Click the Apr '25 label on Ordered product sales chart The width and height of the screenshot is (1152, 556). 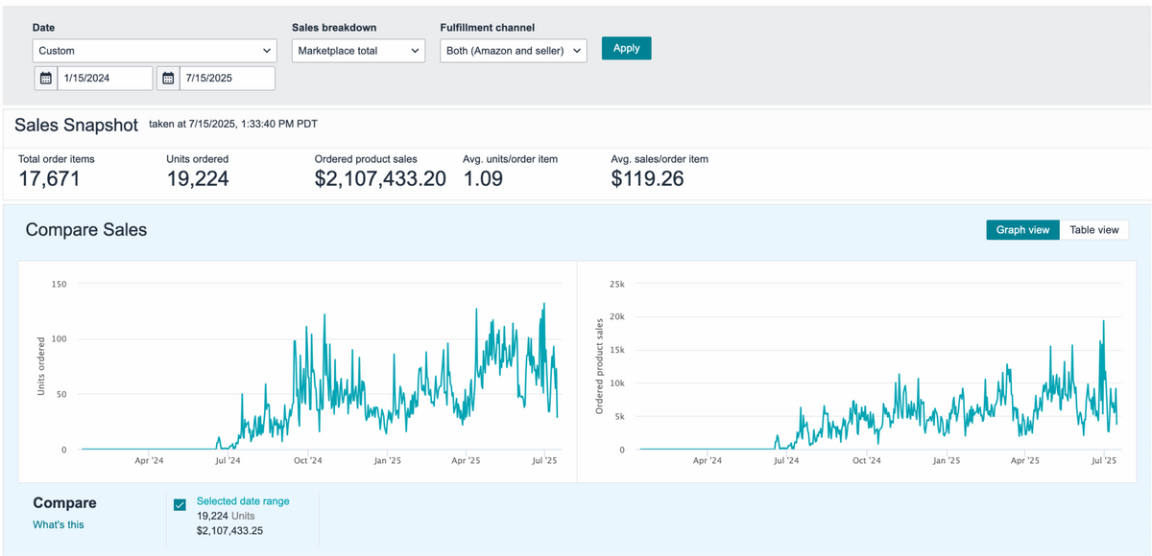1024,461
